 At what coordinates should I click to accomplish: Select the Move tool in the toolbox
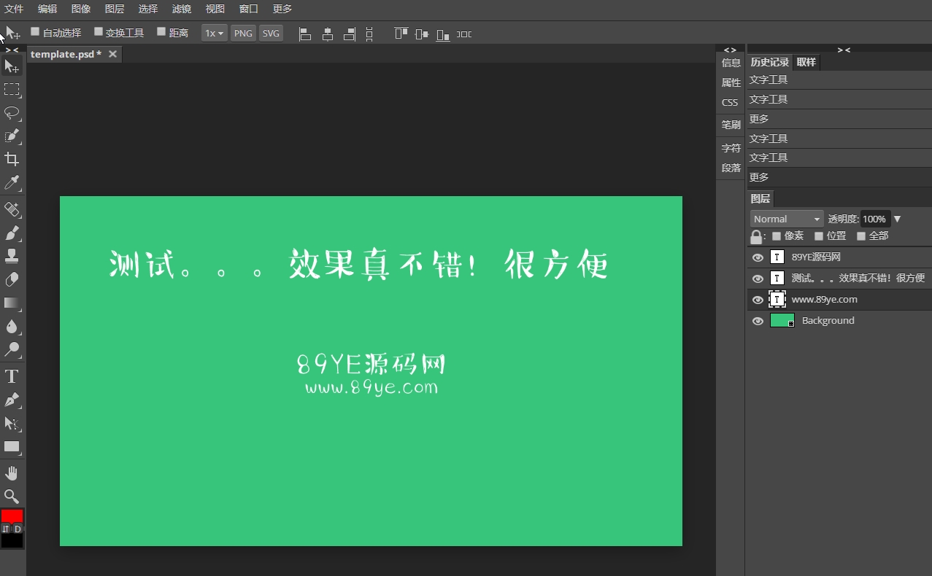click(x=12, y=66)
